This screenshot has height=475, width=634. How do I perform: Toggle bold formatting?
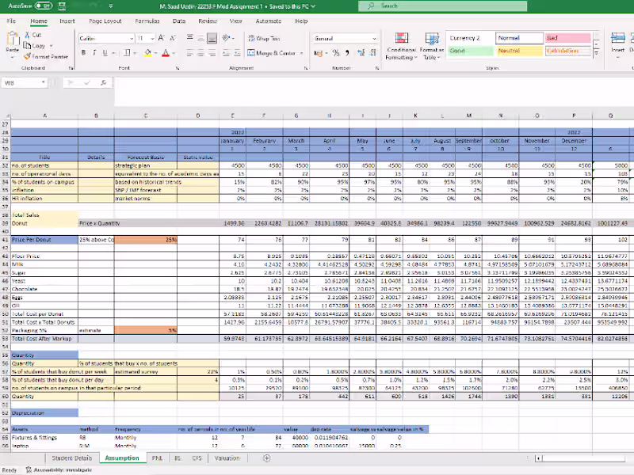83,52
